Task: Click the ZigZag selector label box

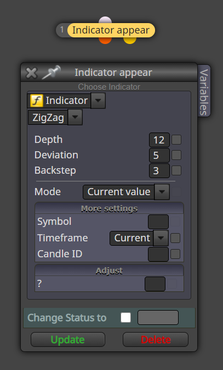Action: [48, 117]
